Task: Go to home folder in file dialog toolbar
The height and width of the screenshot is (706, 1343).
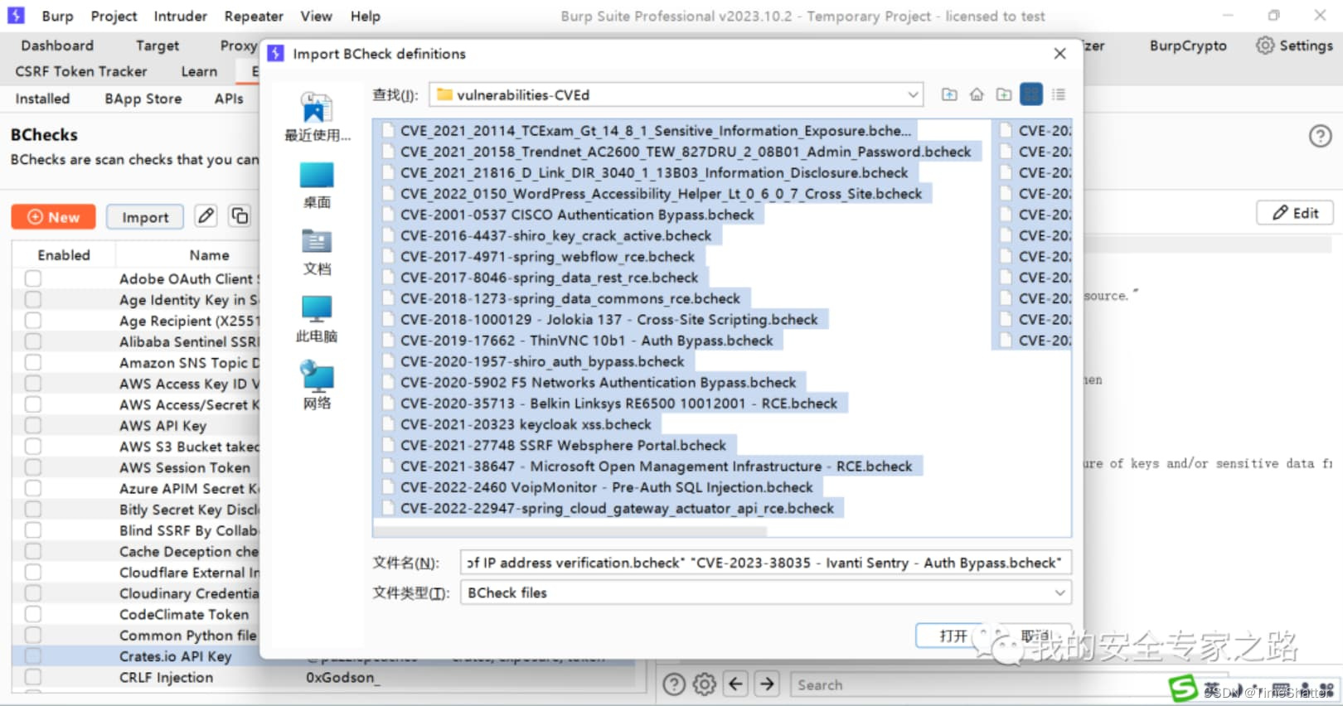Action: pos(977,94)
